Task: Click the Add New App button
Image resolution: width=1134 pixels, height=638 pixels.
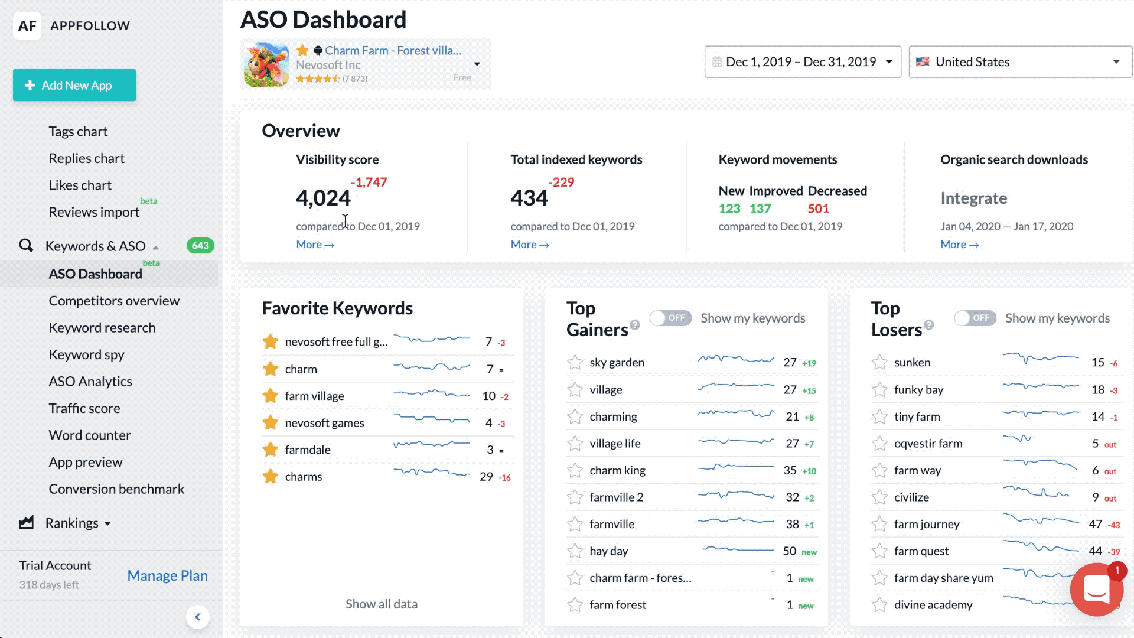Action: point(74,85)
